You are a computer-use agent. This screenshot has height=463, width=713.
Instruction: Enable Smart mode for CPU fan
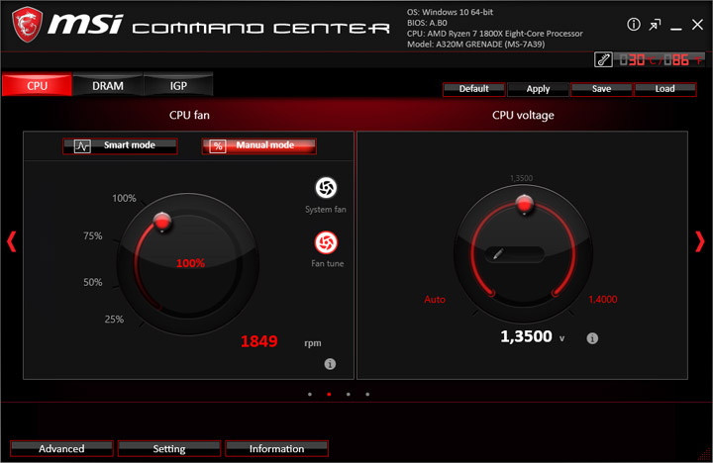[120, 145]
